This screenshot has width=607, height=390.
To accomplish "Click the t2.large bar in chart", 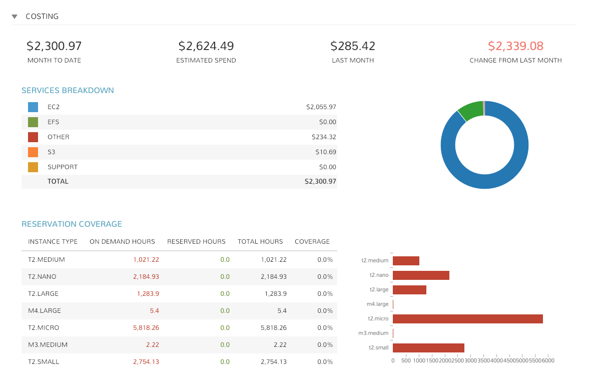I will pyautogui.click(x=409, y=290).
